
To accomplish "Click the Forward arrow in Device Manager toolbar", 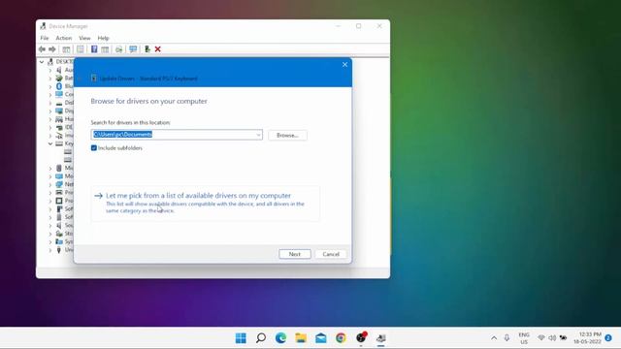I will [x=52, y=49].
